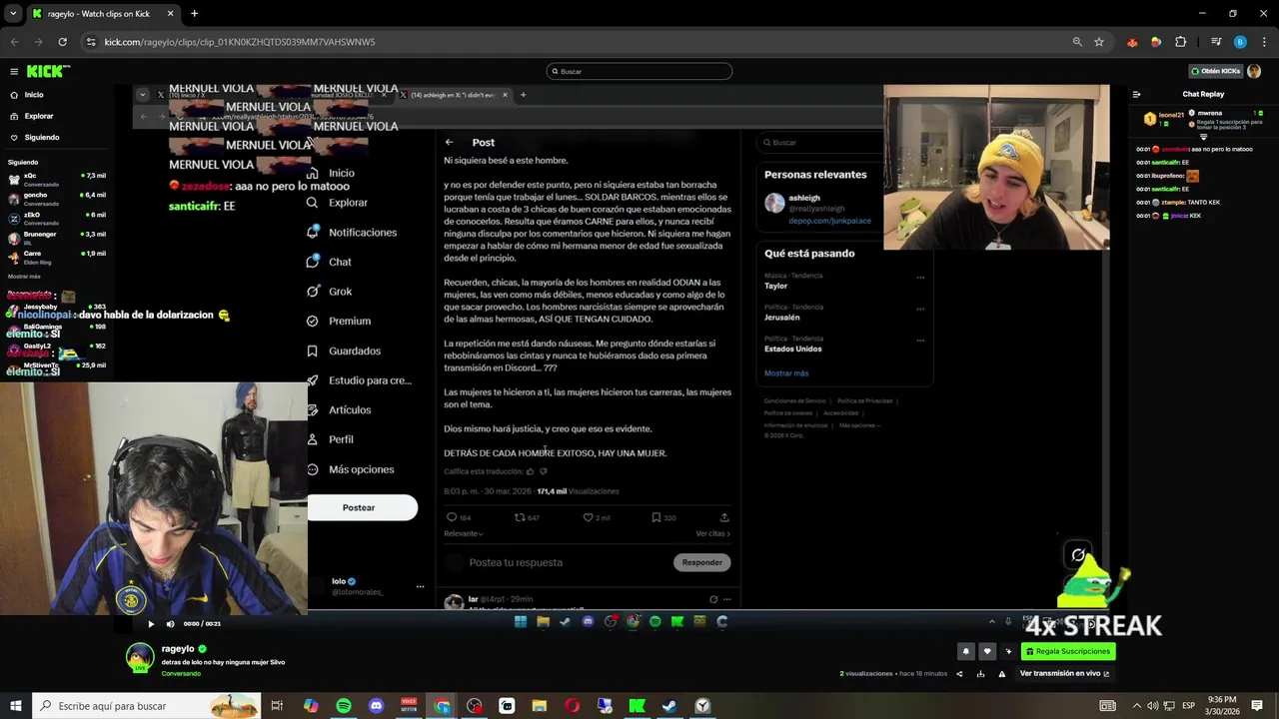
Task: Open the tab search dropdown
Action: pos(13,14)
